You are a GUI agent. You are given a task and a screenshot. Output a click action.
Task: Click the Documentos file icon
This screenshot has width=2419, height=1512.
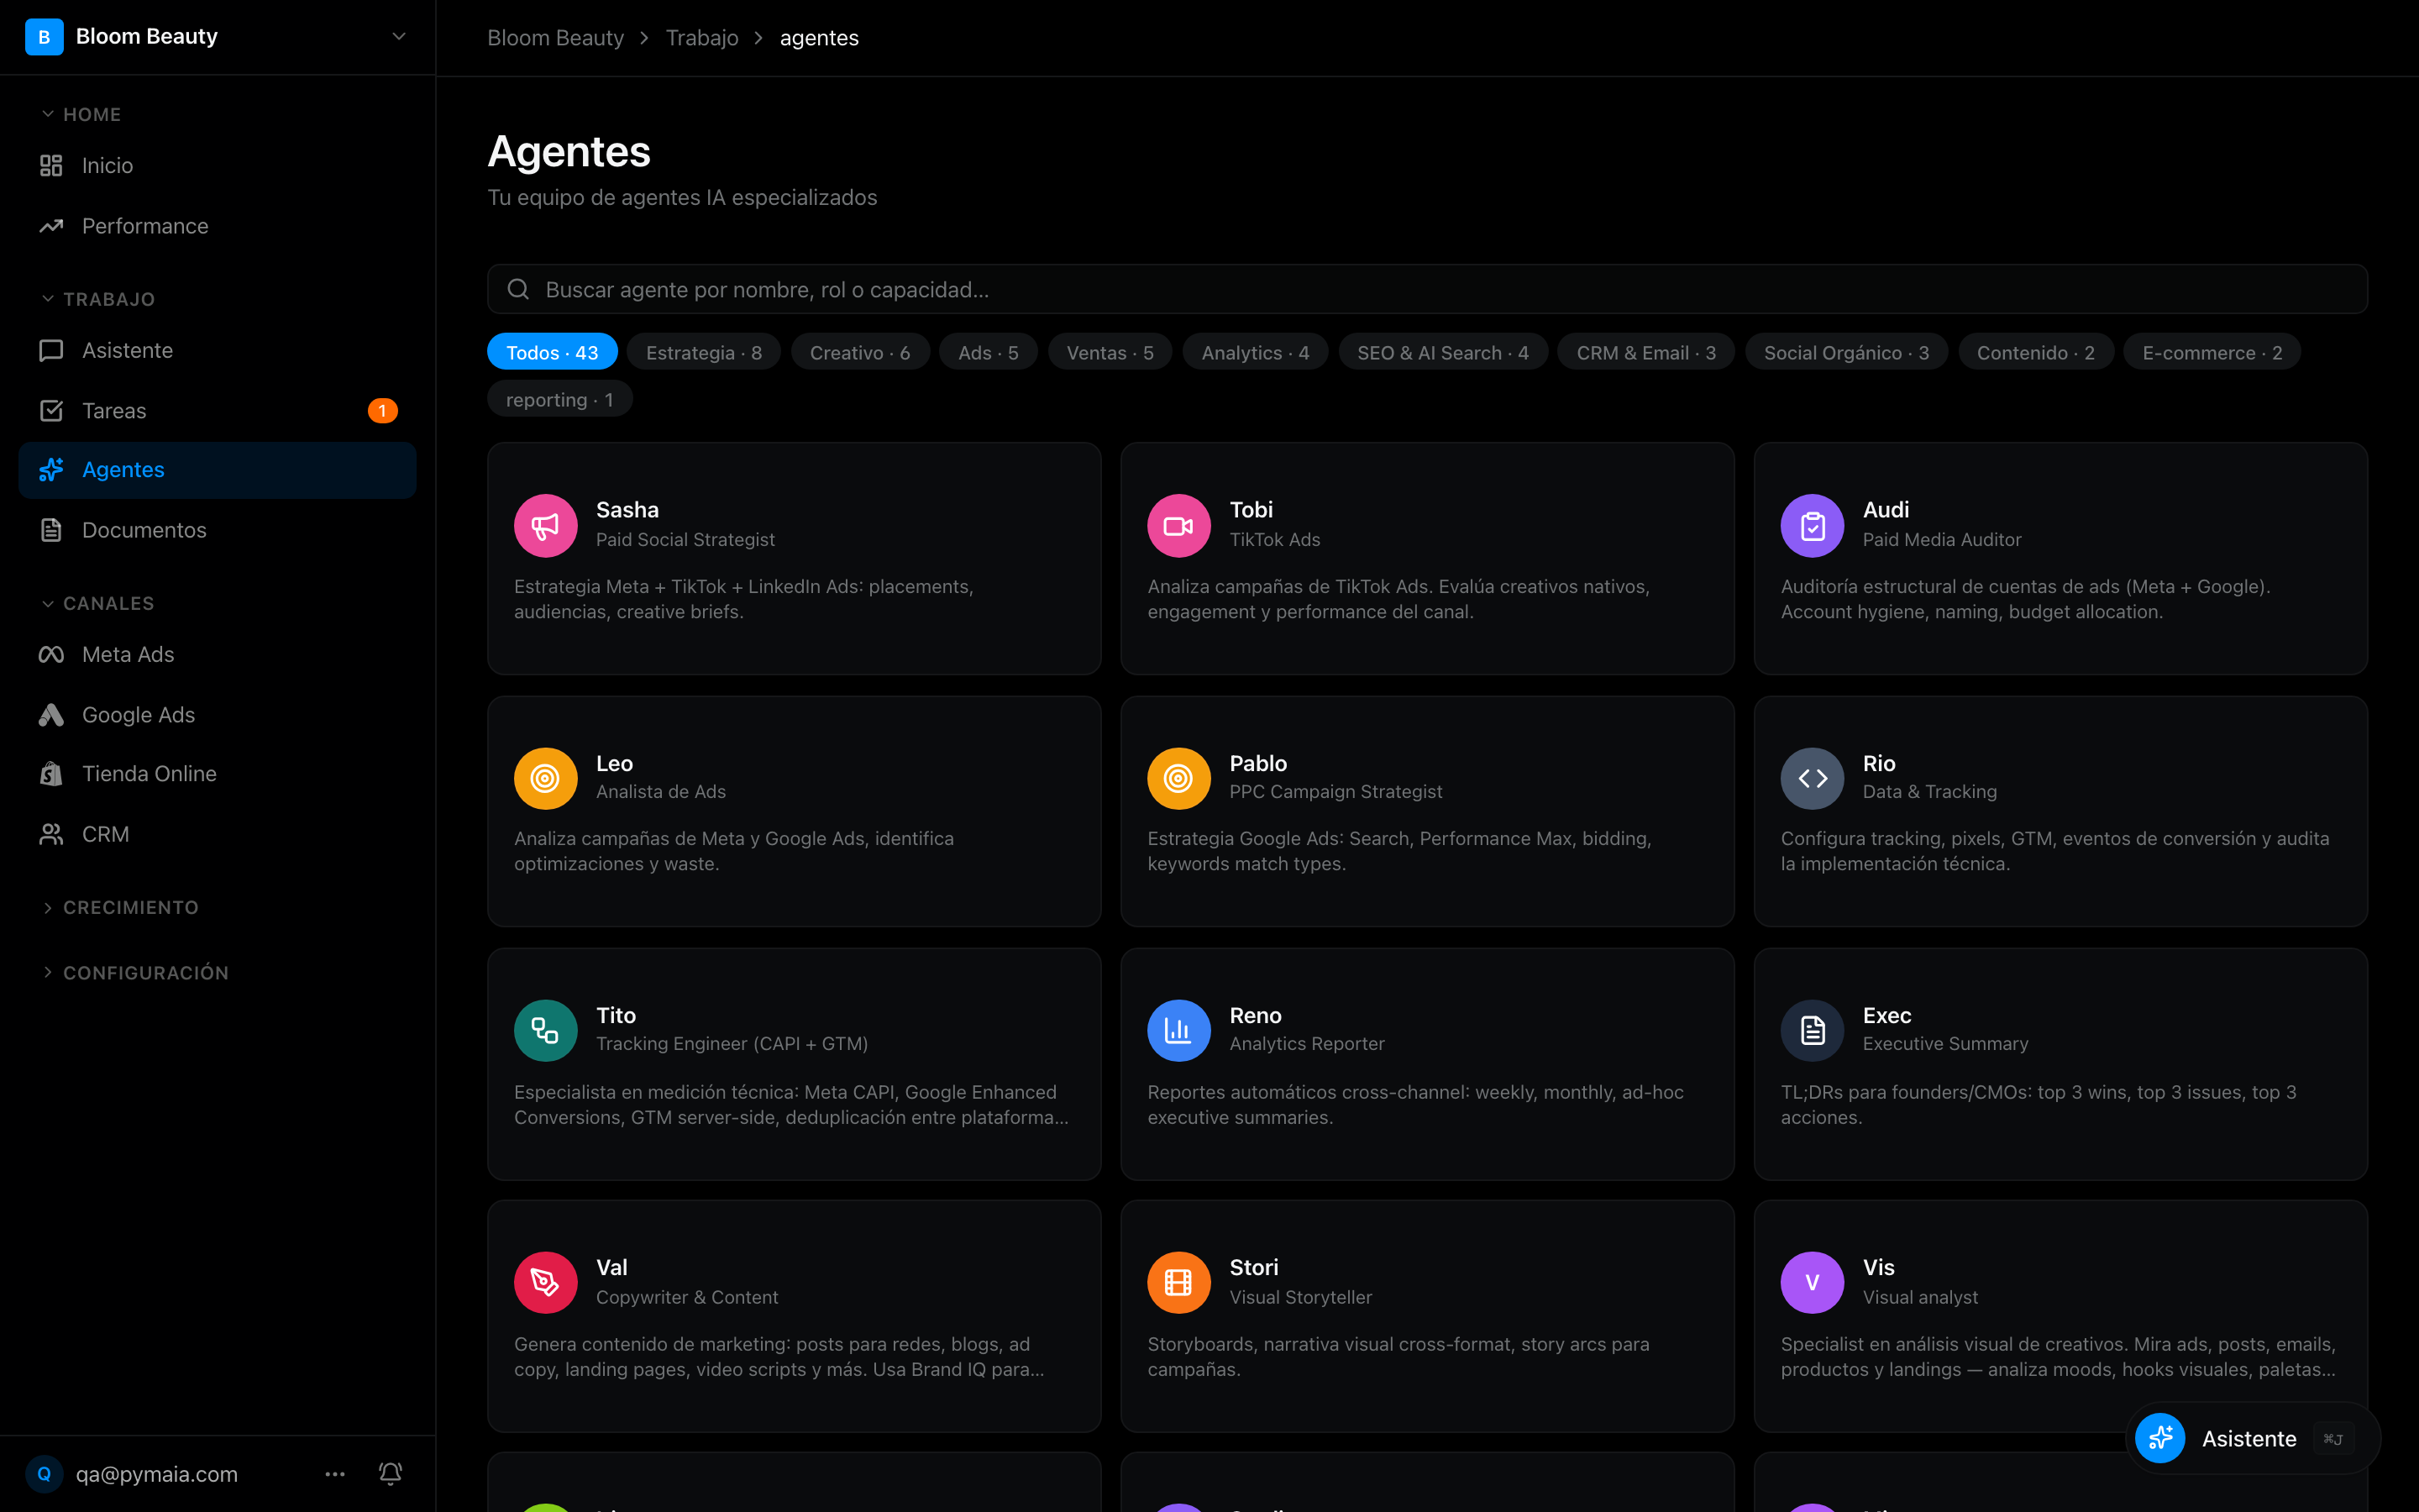pyautogui.click(x=51, y=530)
